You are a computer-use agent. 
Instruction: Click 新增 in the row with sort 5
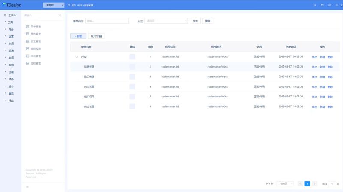[322, 107]
